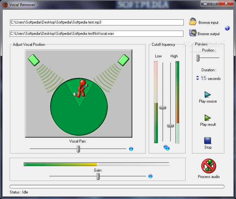The width and height of the screenshot is (236, 199).
Task: Click the Preview Position slider handle
Action: pos(198,58)
